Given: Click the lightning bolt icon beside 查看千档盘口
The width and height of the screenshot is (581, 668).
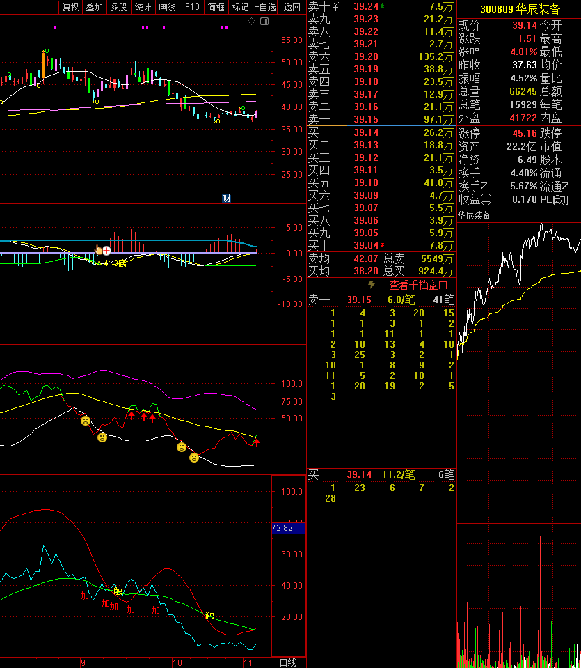Looking at the screenshot, I should click(372, 285).
